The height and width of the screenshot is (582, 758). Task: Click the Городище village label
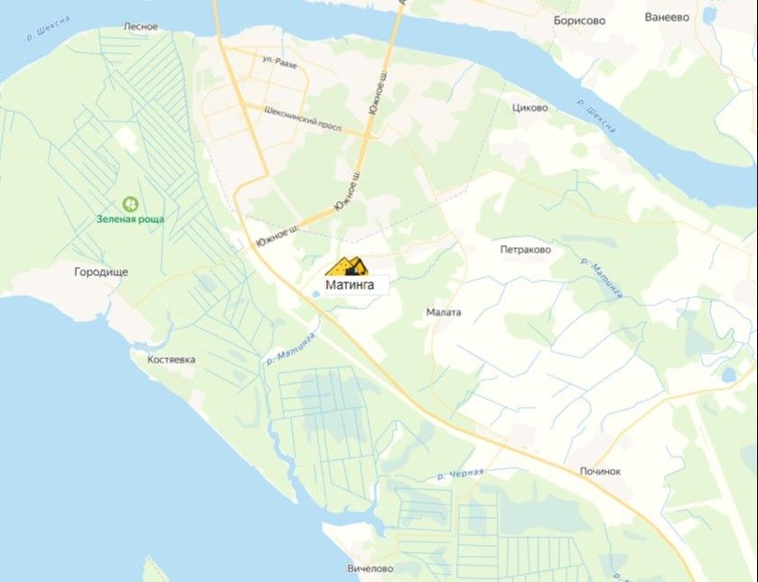click(101, 272)
